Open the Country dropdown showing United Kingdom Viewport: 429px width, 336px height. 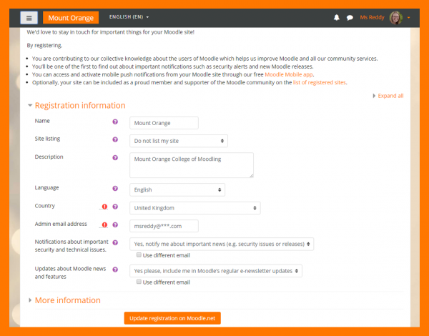194,208
